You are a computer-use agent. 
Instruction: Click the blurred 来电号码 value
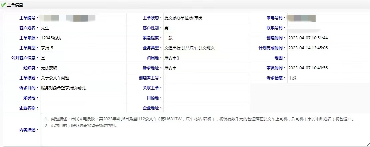pos(302,18)
